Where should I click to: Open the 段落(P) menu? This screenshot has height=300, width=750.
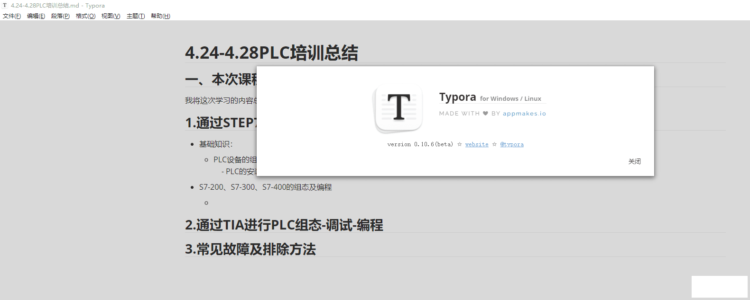coord(60,16)
